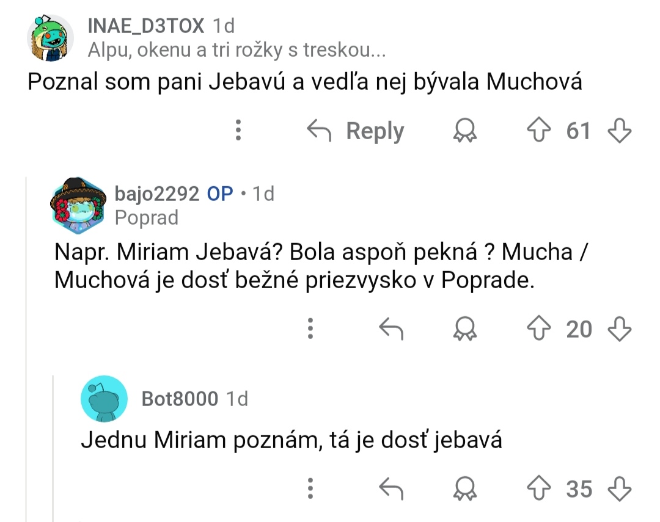Award bajo2292's comment
The image size is (660, 522).
click(x=466, y=329)
